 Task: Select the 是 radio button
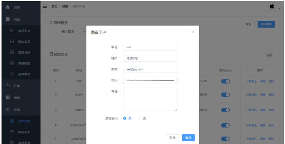click(x=124, y=118)
